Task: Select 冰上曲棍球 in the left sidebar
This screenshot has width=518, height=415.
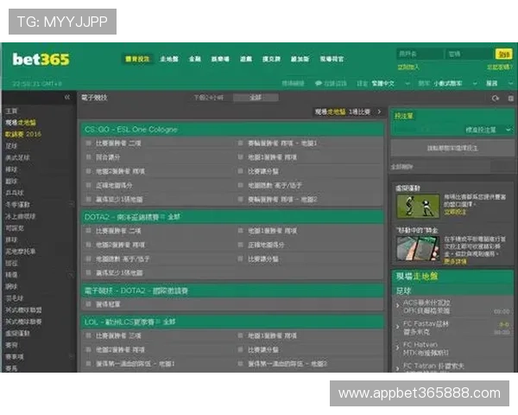Action: click(x=20, y=216)
